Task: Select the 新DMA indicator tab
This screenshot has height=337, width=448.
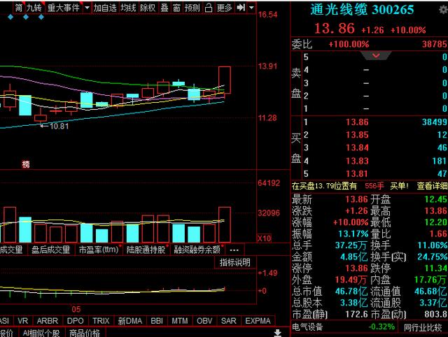Action: pos(130,321)
